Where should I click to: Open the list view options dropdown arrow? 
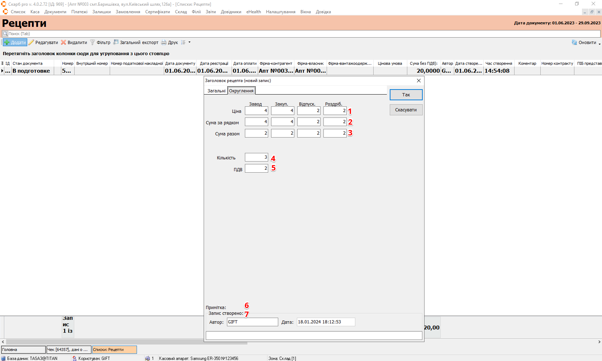[x=189, y=42]
